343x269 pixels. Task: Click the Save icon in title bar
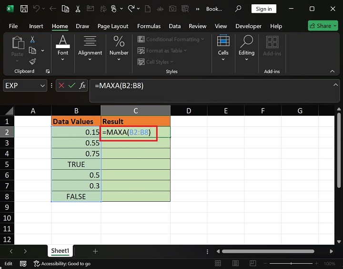pos(24,9)
